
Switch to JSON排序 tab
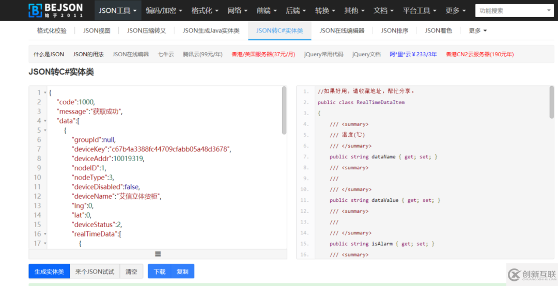(394, 30)
